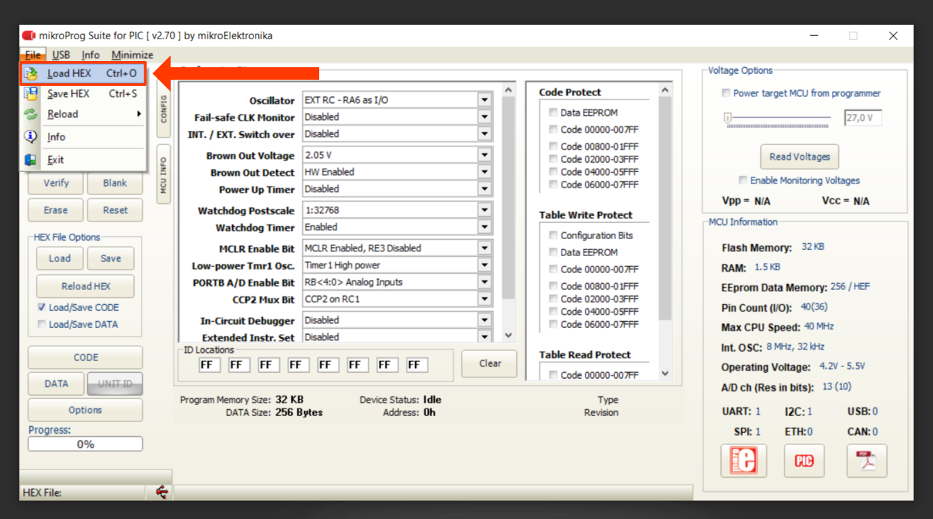The image size is (933, 519).
Task: Choose Exit from File menu
Action: click(x=83, y=160)
